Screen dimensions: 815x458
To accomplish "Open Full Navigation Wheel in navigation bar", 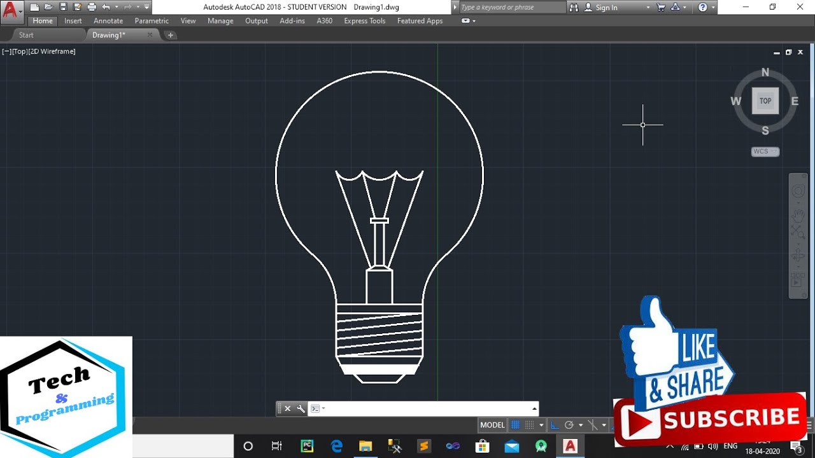I will pyautogui.click(x=798, y=191).
